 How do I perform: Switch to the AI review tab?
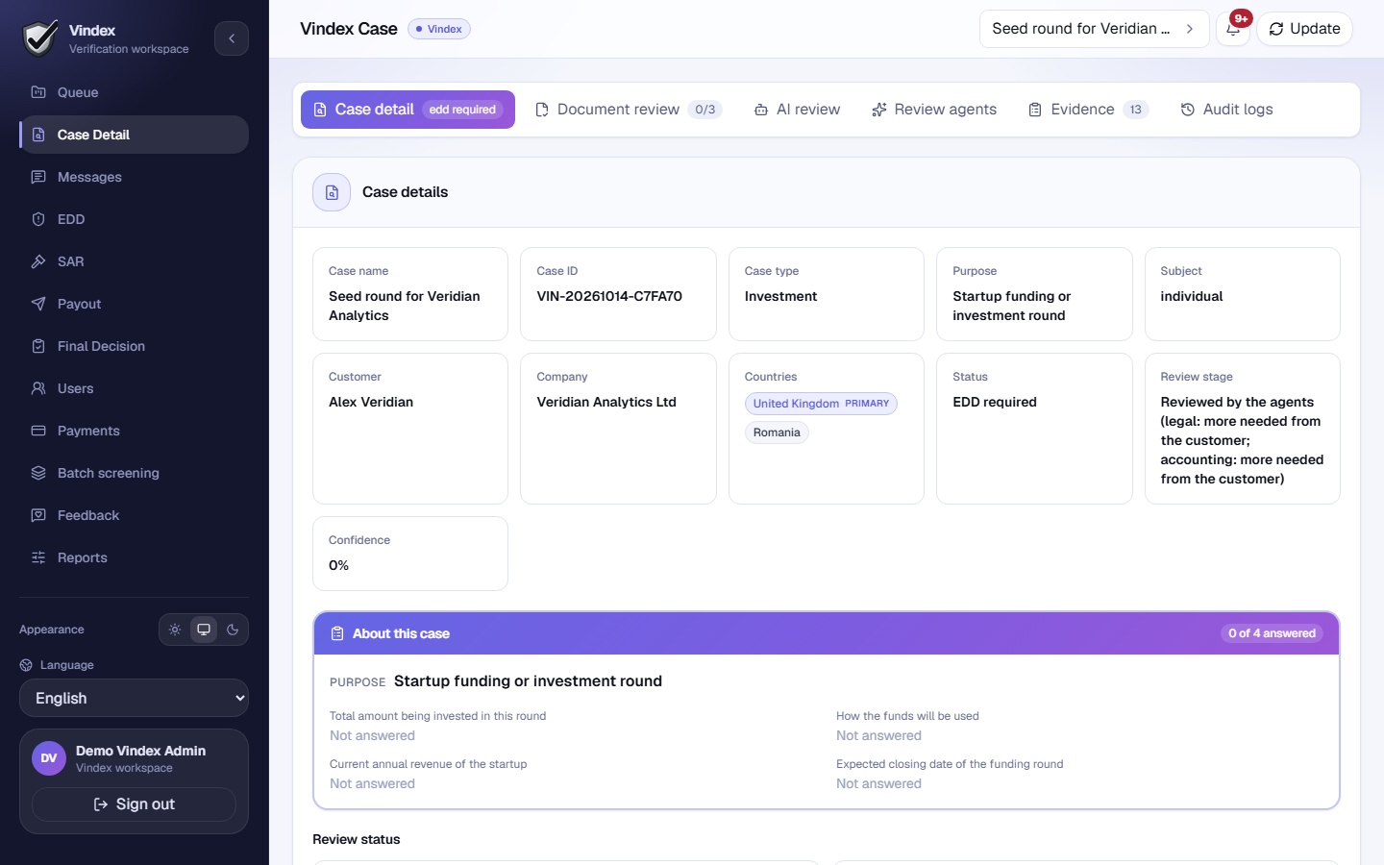pyautogui.click(x=797, y=110)
